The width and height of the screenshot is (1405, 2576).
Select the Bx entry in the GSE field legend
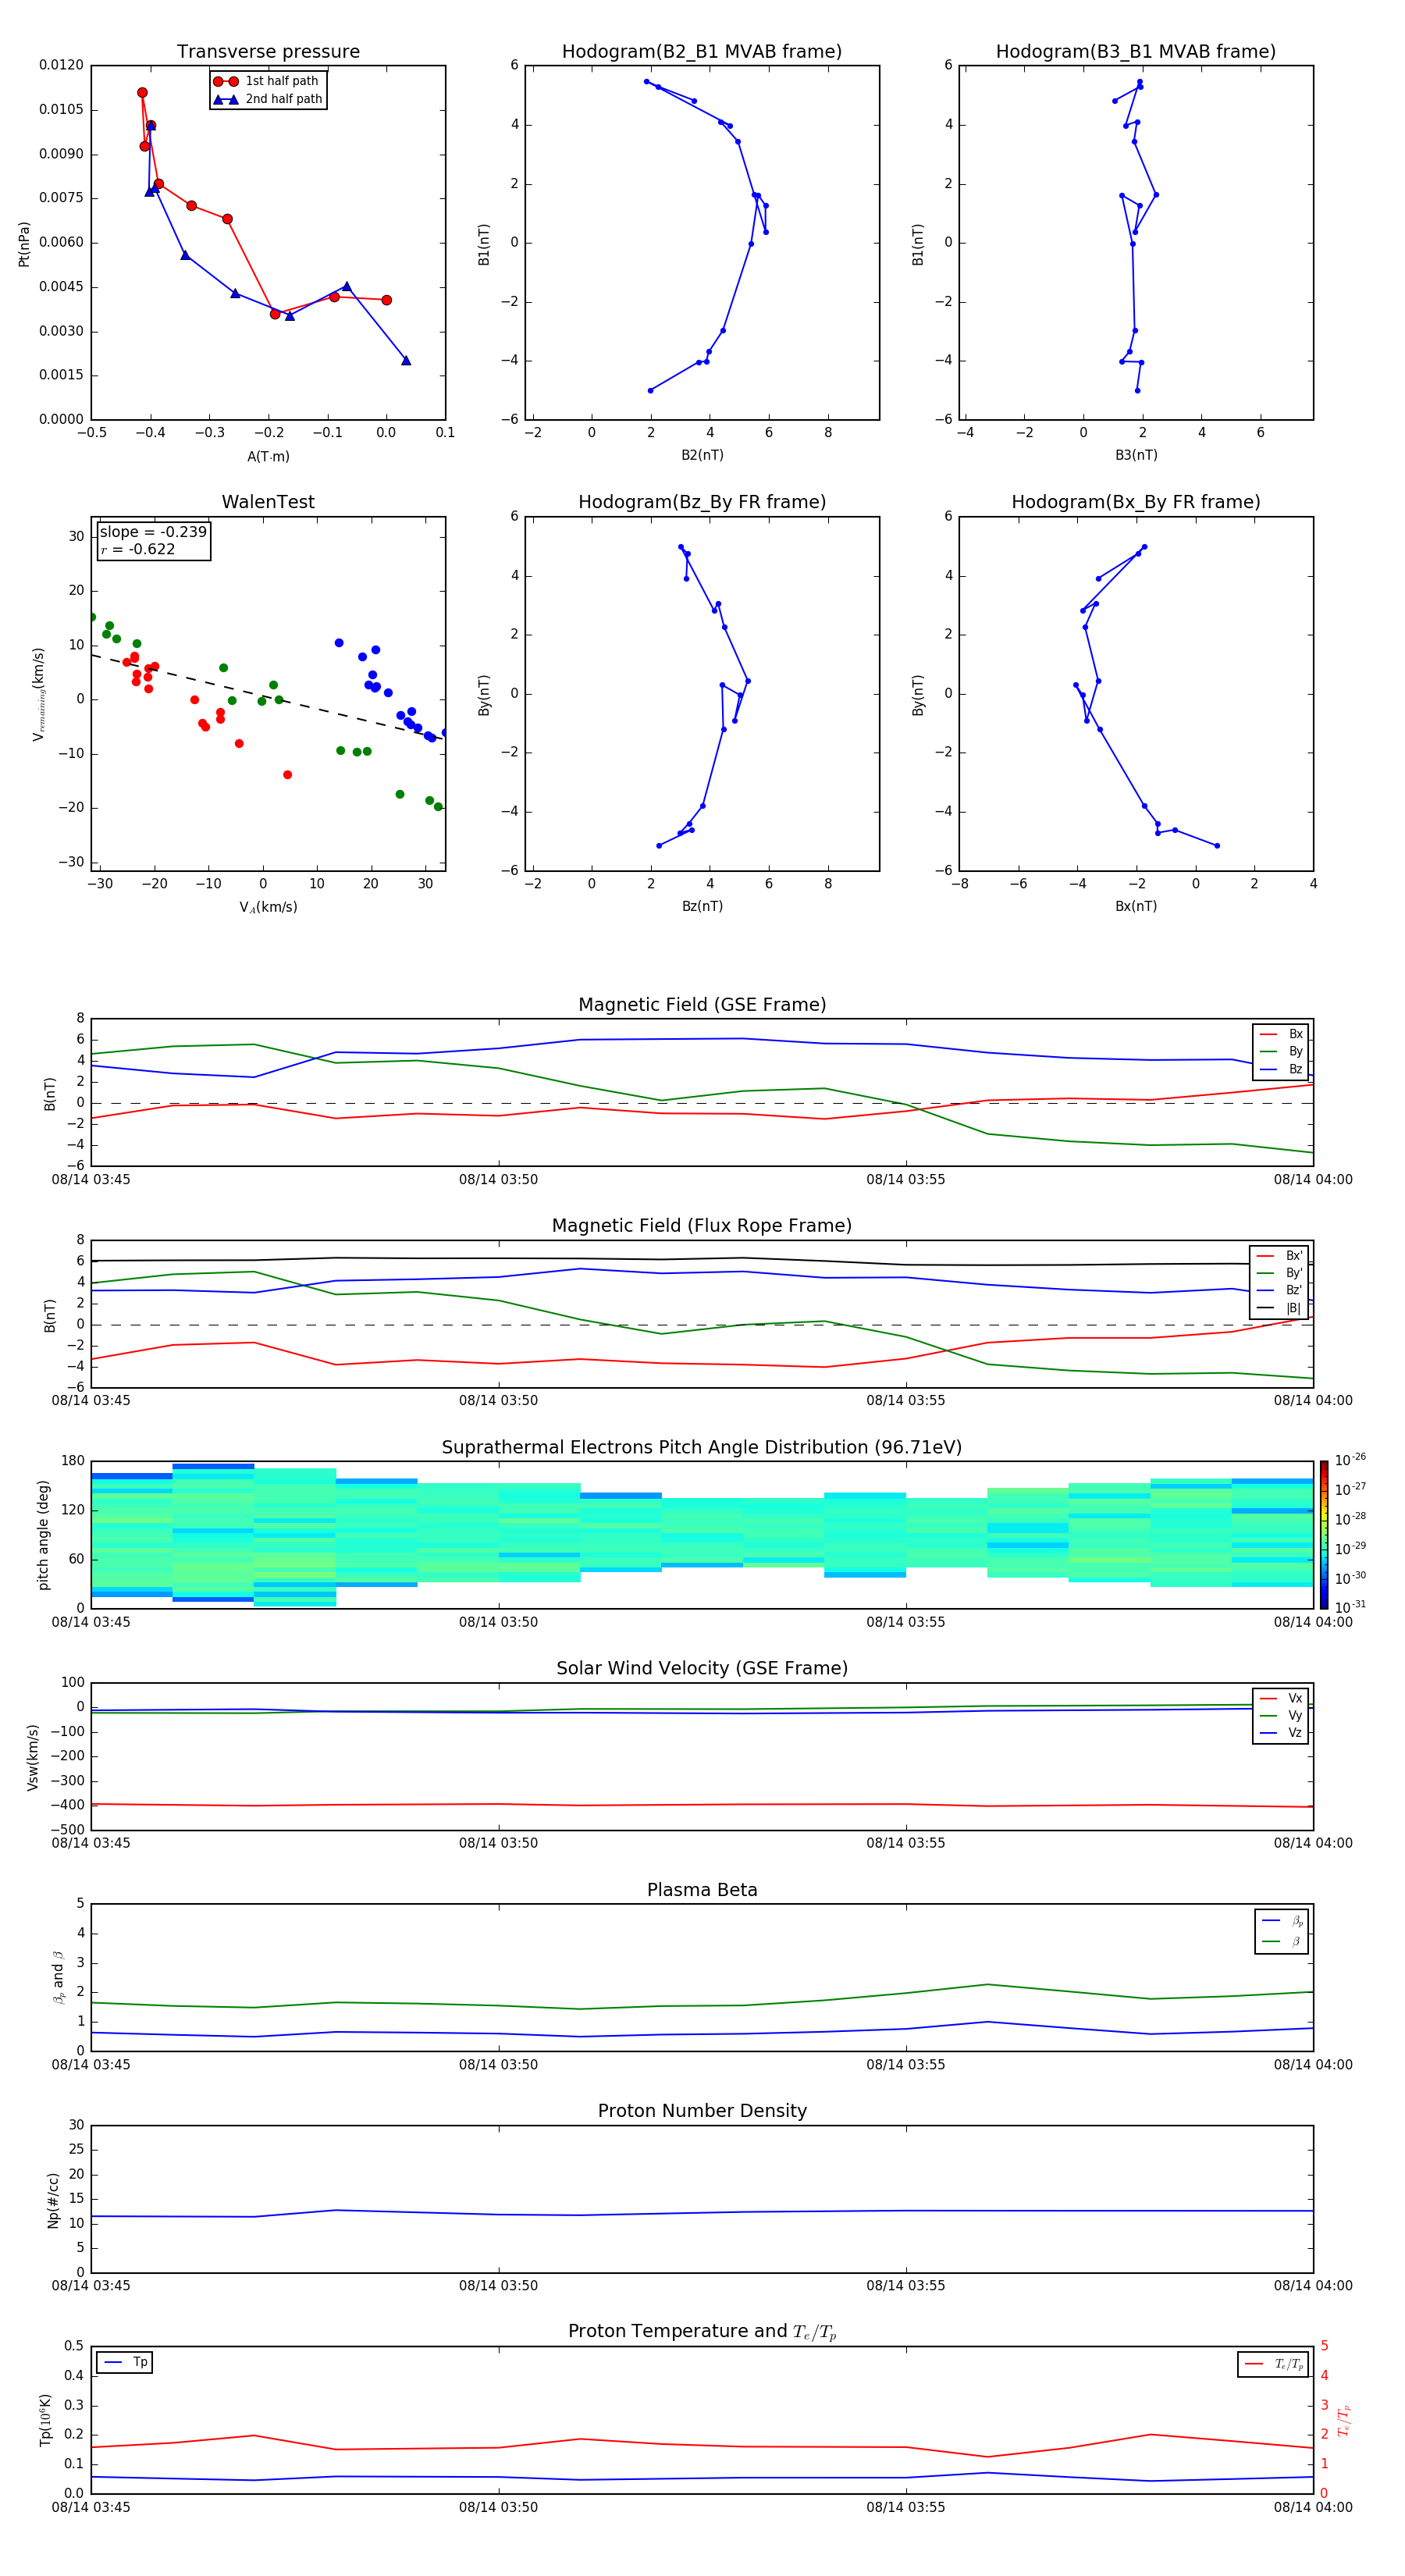coord(1281,1034)
